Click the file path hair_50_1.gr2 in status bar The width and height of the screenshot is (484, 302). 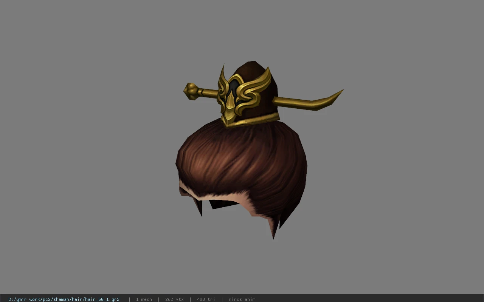point(64,299)
